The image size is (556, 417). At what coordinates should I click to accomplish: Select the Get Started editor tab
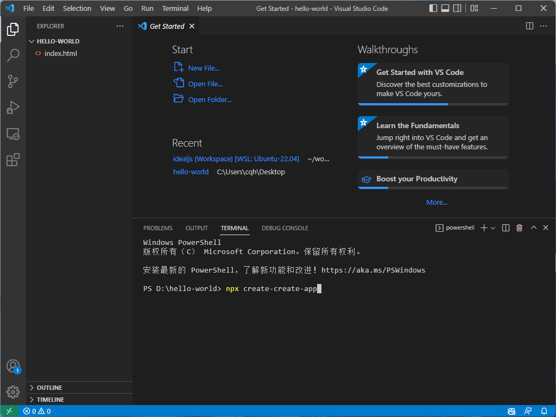[x=166, y=26]
